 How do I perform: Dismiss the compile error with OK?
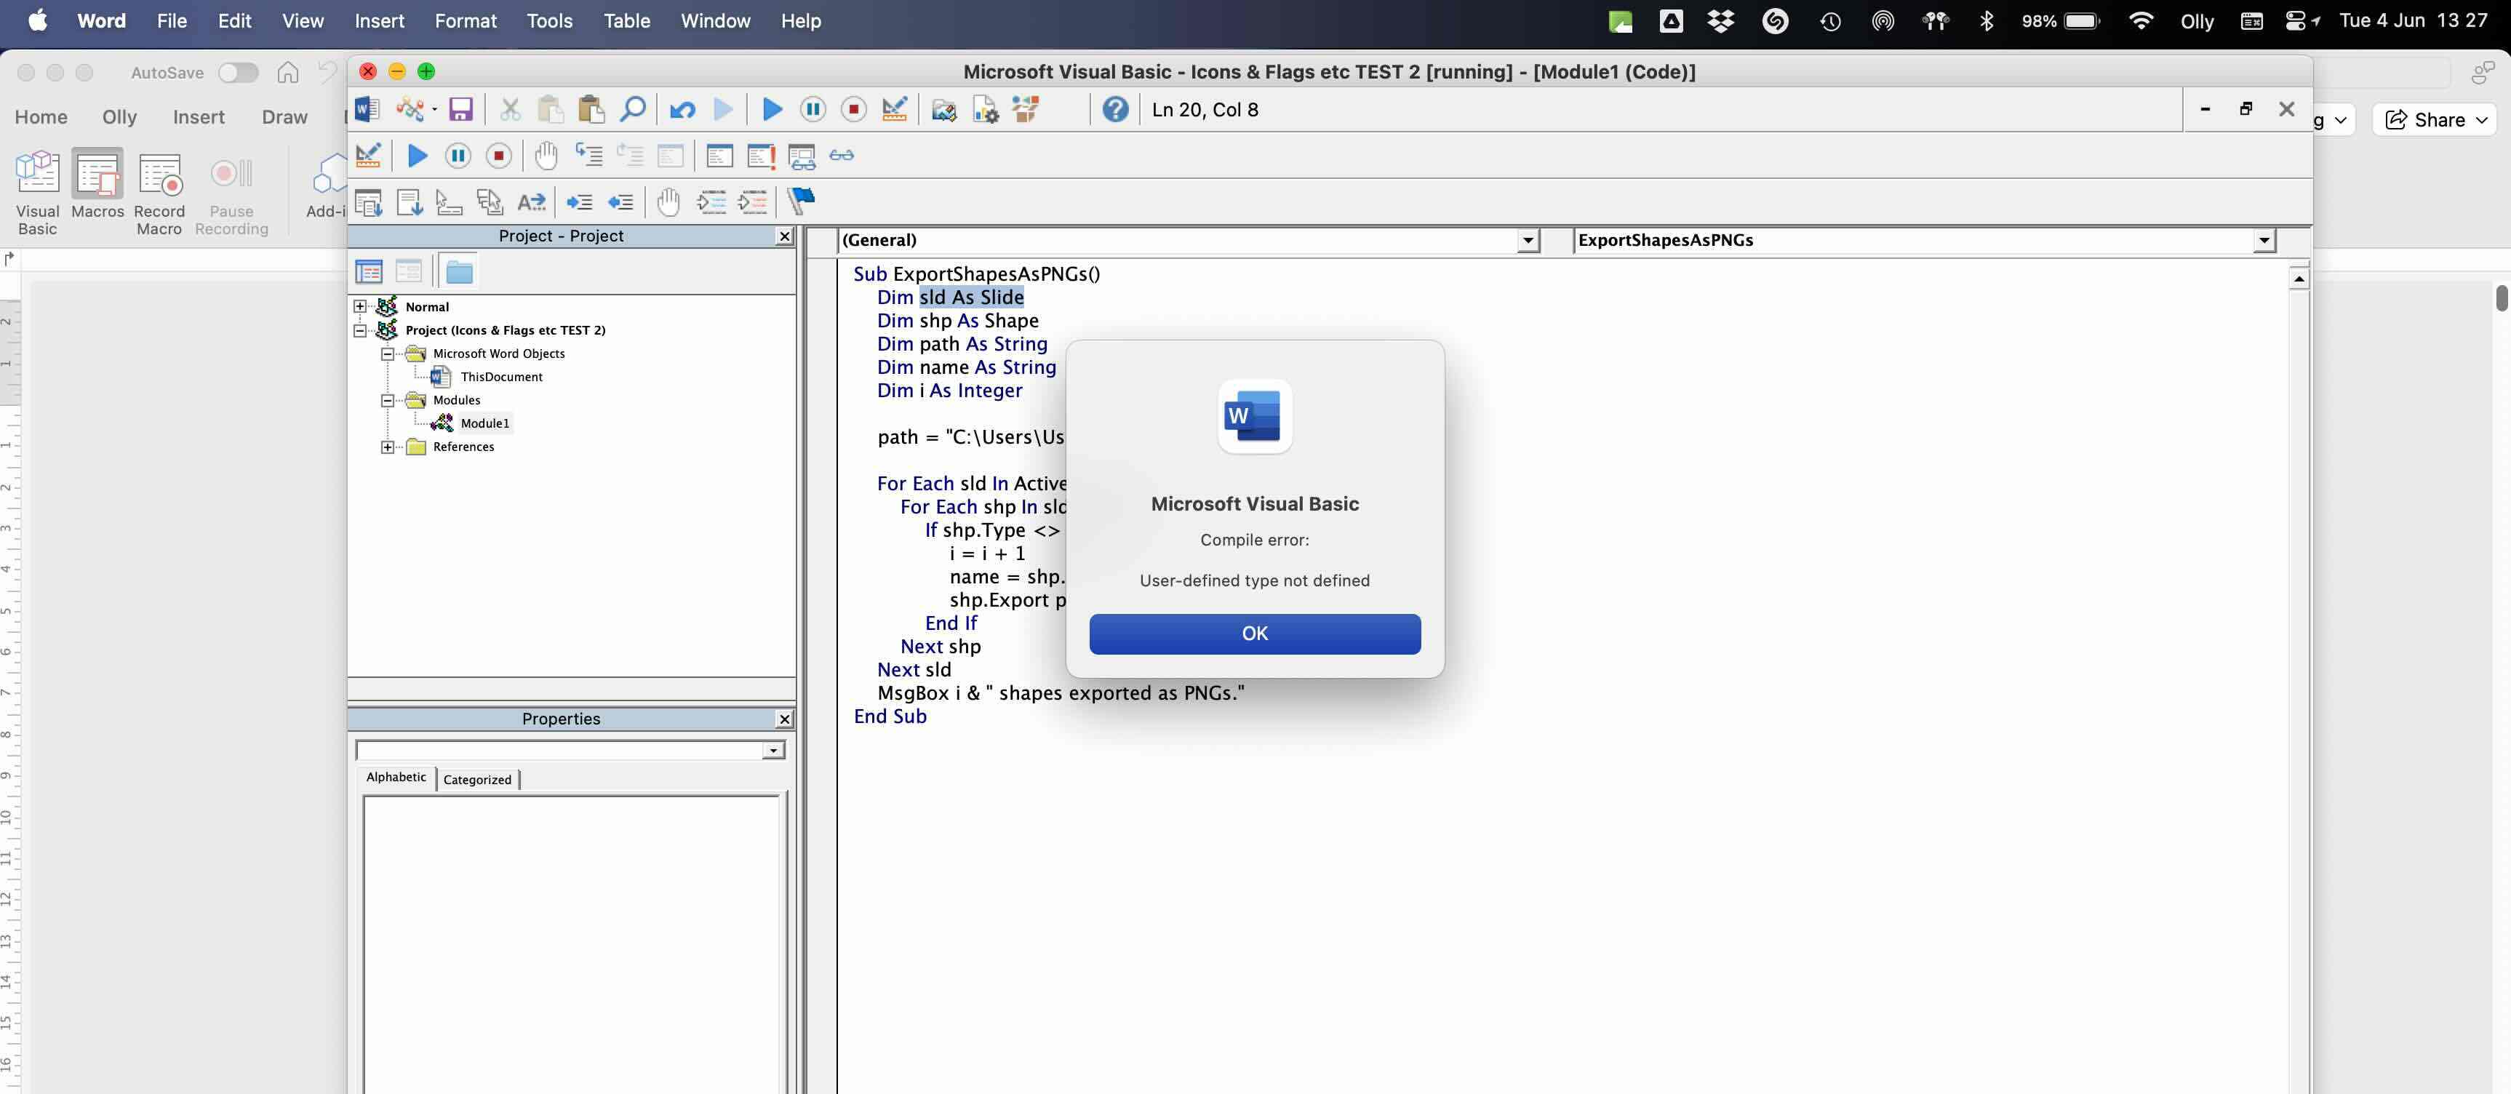(1255, 633)
